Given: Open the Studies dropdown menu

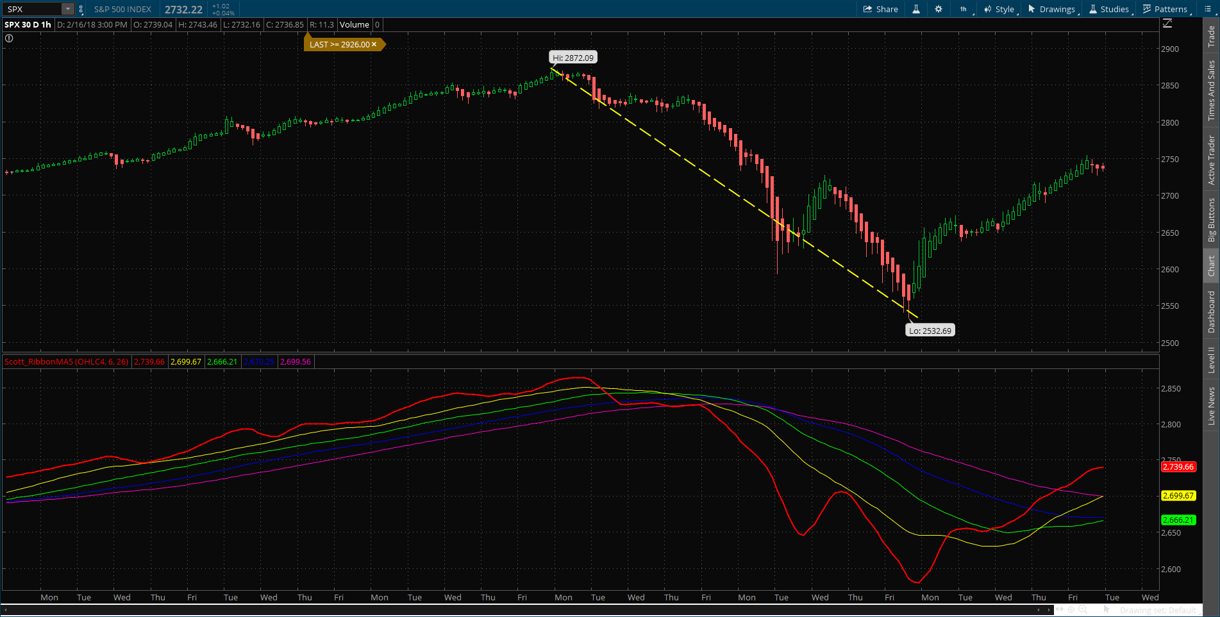Looking at the screenshot, I should [x=1109, y=9].
